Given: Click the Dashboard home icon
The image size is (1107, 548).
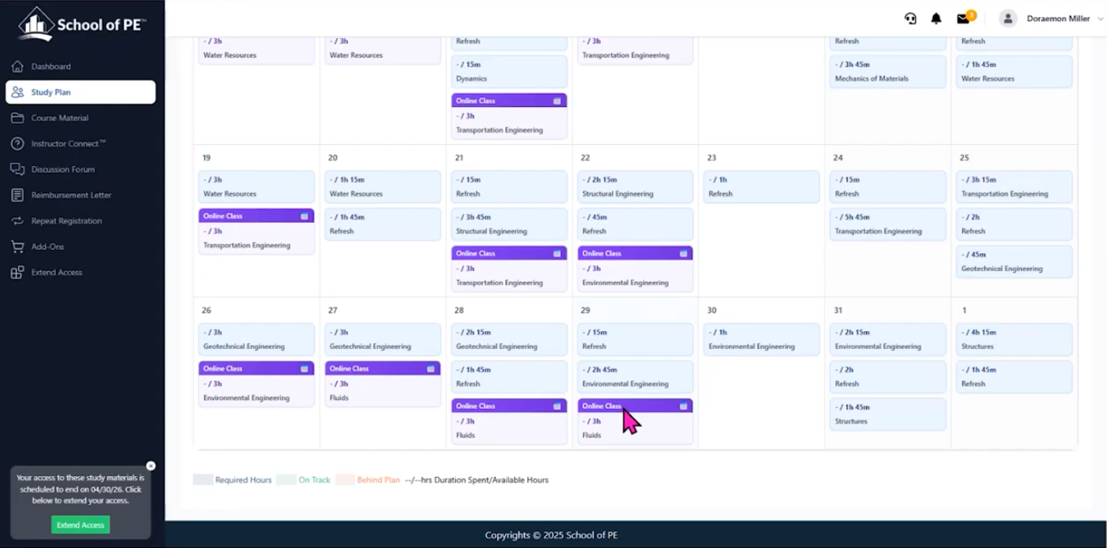Looking at the screenshot, I should point(17,66).
